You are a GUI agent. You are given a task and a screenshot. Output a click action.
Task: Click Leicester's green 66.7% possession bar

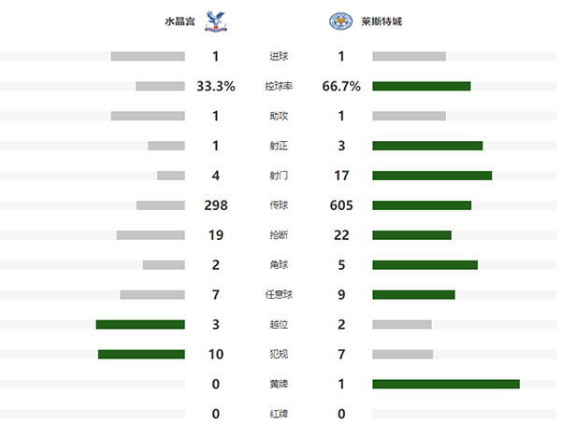(x=421, y=86)
